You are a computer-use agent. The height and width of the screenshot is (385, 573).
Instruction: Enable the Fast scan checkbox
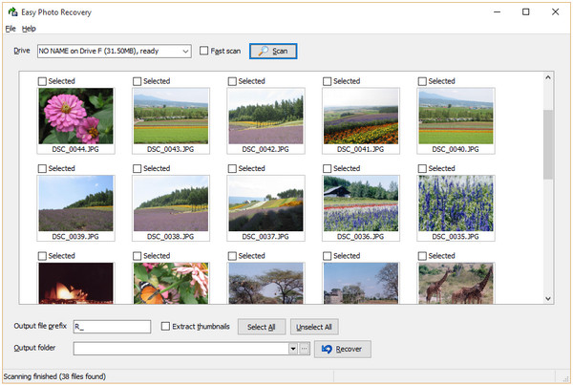point(204,51)
